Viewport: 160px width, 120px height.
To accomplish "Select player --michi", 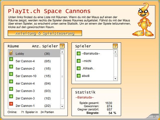I will [x=94, y=61].
